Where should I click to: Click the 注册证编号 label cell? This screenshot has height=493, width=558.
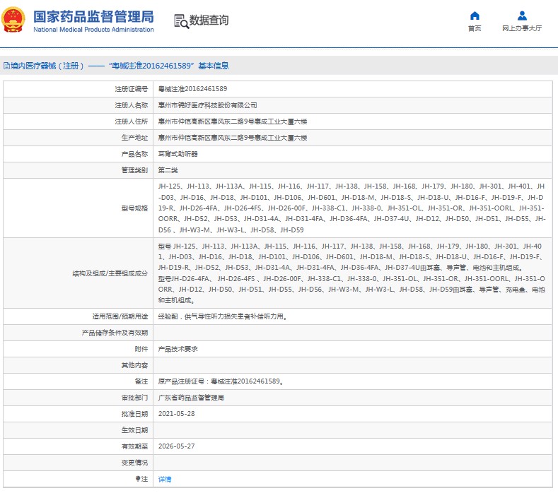[x=132, y=89]
